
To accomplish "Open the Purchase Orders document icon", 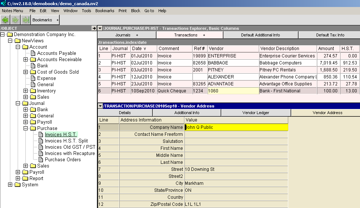I will pyautogui.click(x=40, y=160).
